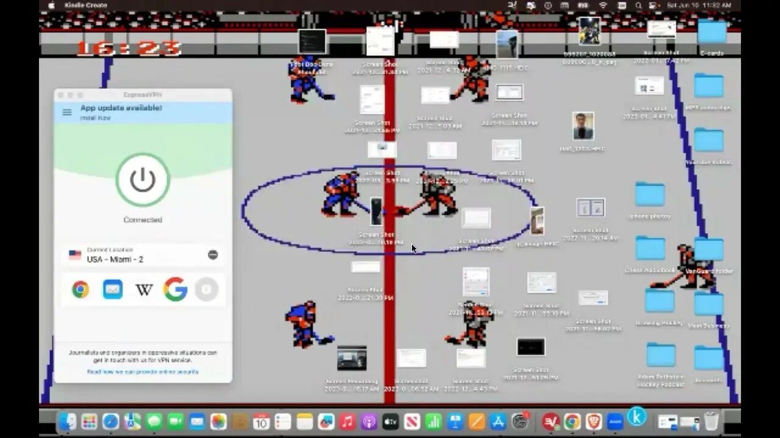Open Numbers from the Dock
Viewport: 780px width, 438px height.
(x=433, y=422)
